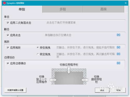This screenshot has width=130, height=97.
Task: Switch to the 高级 tab
Action: coord(103,9)
